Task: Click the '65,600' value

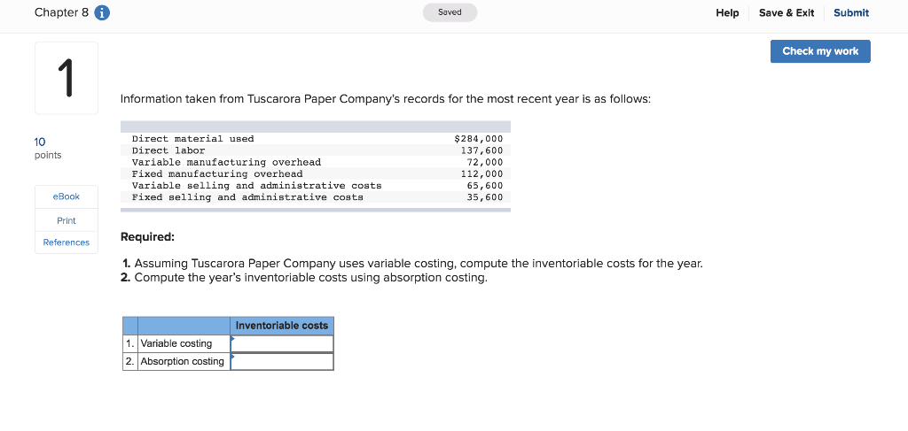Action: click(485, 186)
